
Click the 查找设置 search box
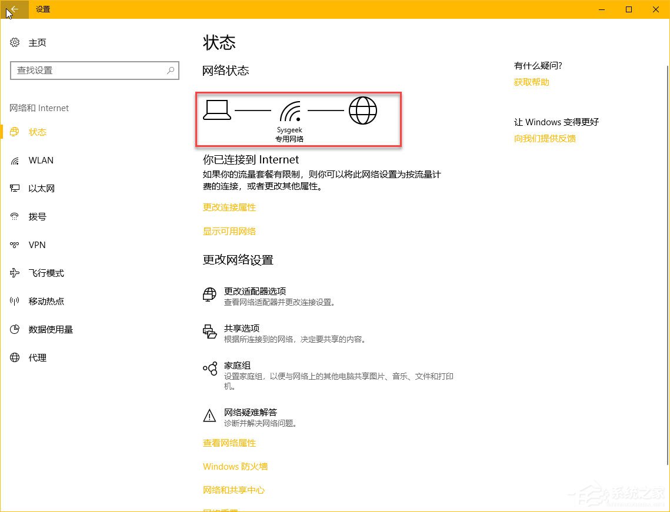(95, 70)
